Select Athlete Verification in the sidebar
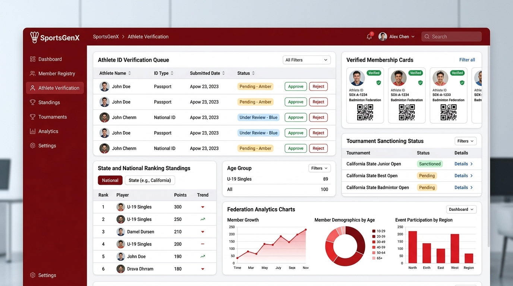The image size is (513, 286). tap(55, 88)
